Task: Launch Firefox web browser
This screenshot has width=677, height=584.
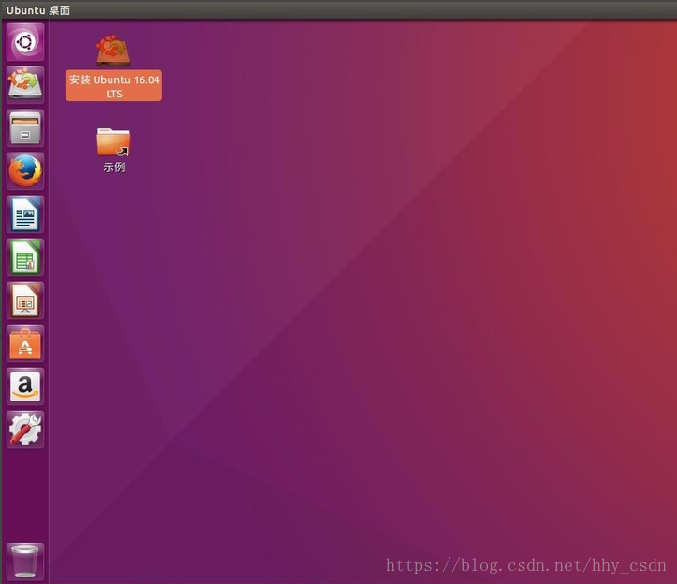Action: [x=25, y=171]
